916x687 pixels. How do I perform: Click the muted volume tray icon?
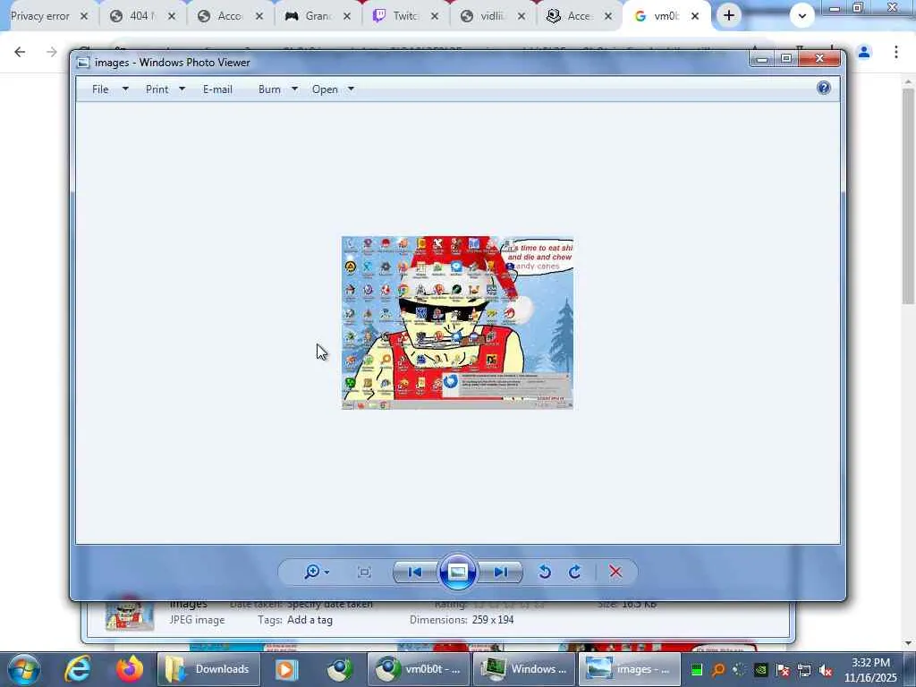(826, 670)
